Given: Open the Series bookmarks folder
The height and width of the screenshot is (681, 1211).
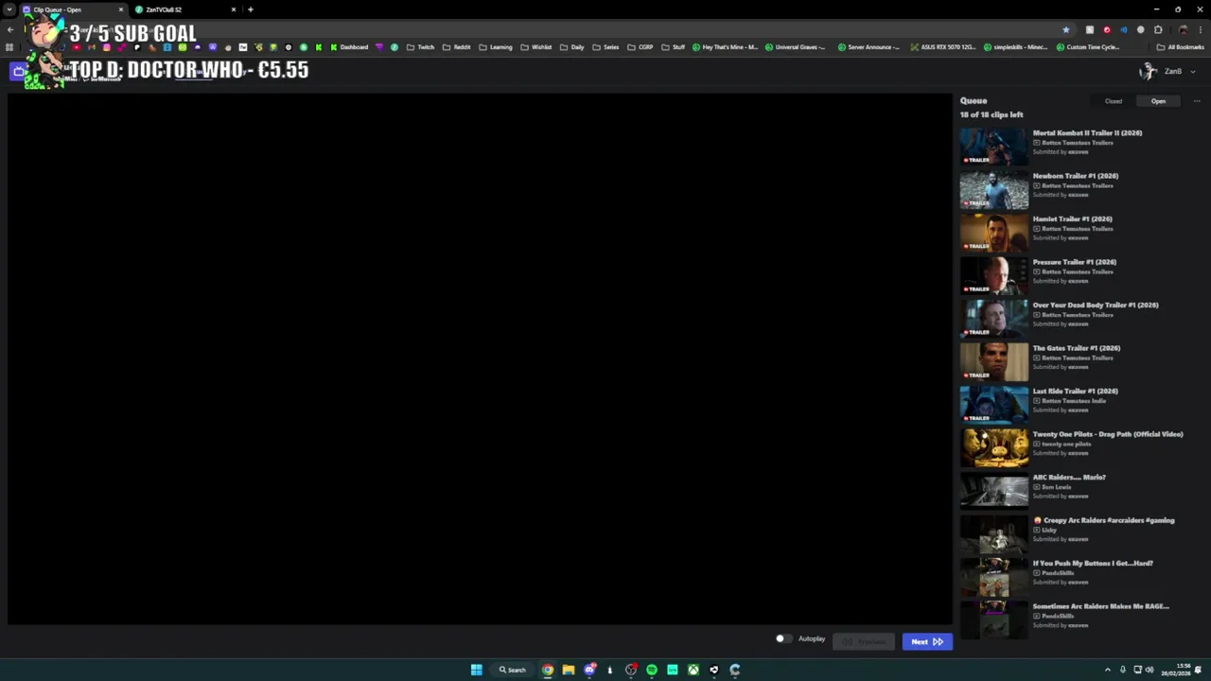Looking at the screenshot, I should coord(605,47).
